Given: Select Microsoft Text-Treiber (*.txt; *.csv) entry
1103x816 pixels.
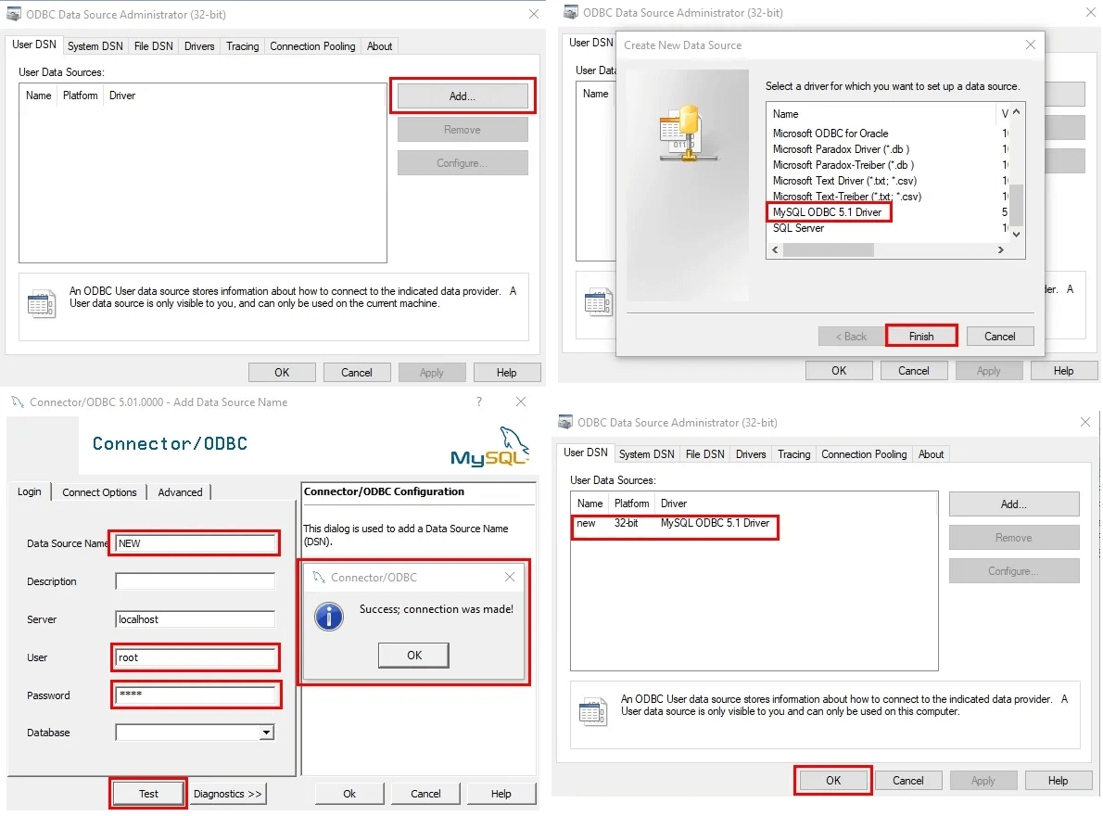Looking at the screenshot, I should point(847,197).
